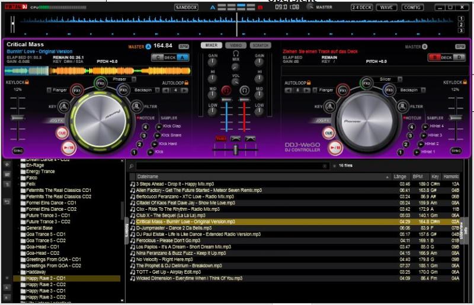Activate the green FX2 button on right deck
The image size is (474, 305).
point(367,84)
